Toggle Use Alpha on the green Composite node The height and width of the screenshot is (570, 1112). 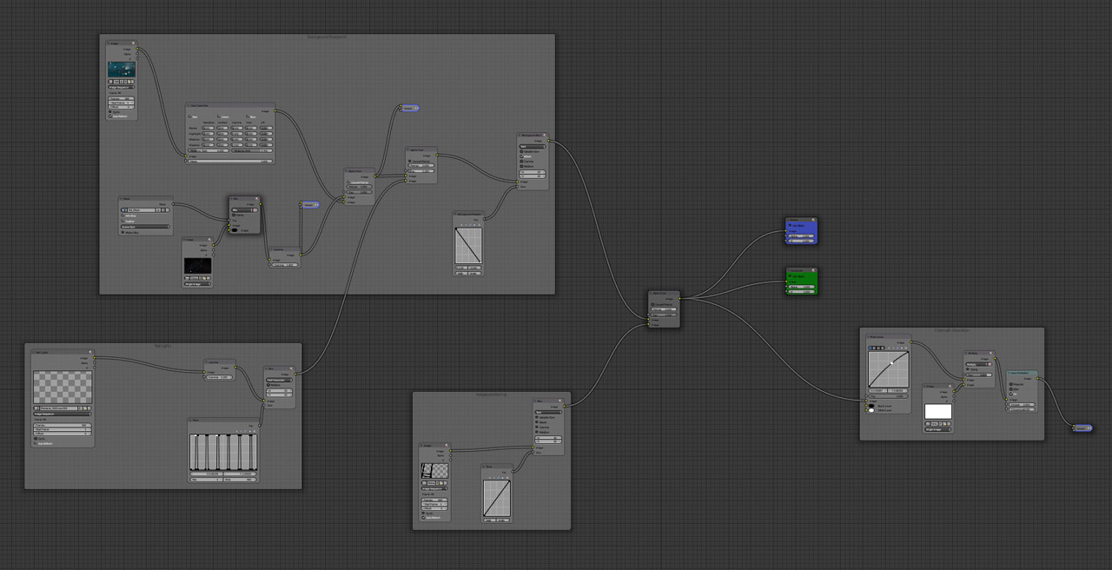pyautogui.click(x=790, y=275)
